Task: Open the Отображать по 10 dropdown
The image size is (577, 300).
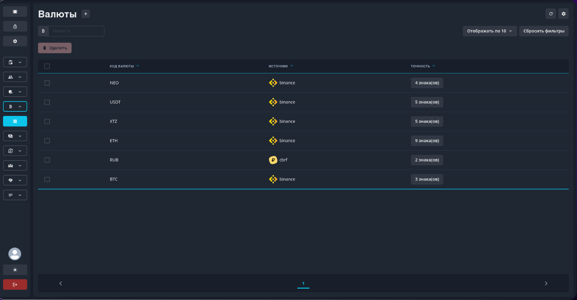Action: (x=489, y=31)
